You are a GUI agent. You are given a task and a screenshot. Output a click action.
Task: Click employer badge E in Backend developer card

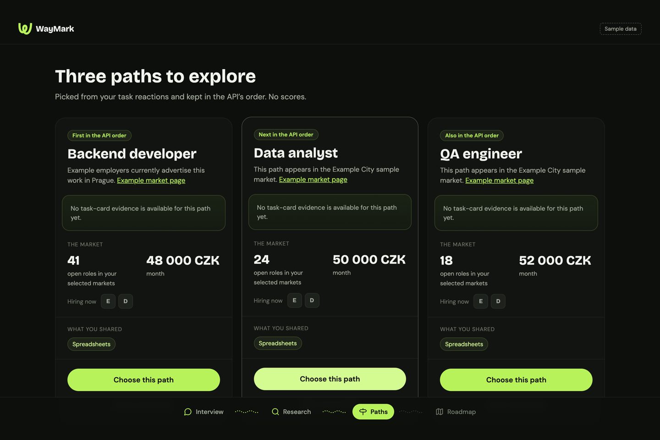coord(108,301)
